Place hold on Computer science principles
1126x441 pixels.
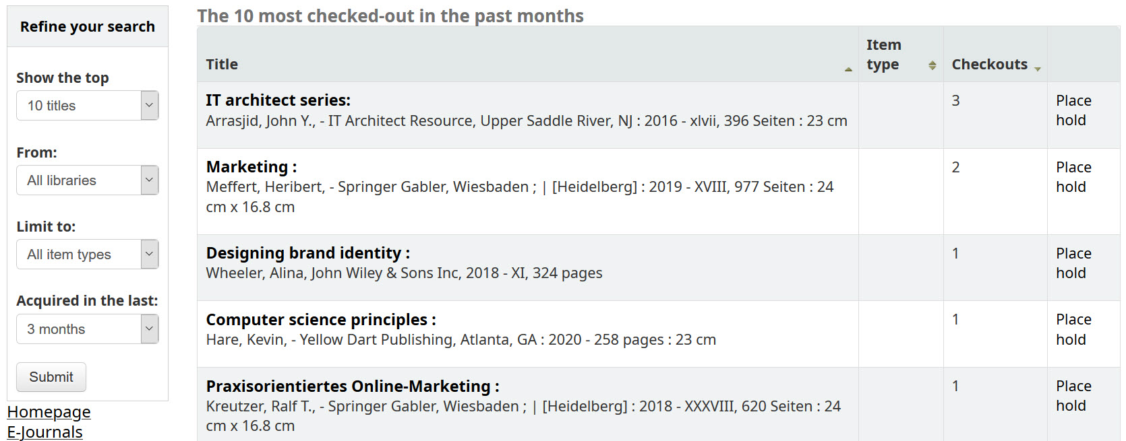pyautogui.click(x=1073, y=329)
